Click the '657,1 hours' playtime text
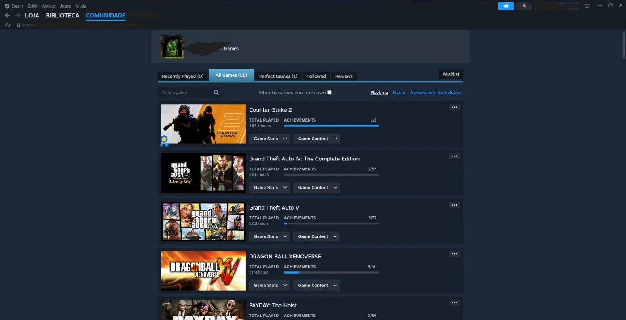The height and width of the screenshot is (320, 626). tap(260, 126)
